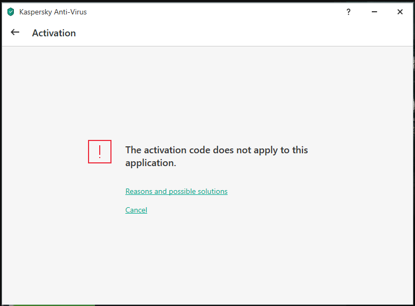
Task: Click the green Kaspersky shield logo
Action: [11, 12]
